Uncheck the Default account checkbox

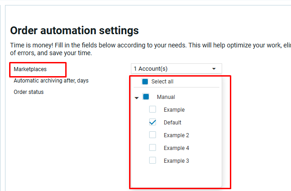pyautogui.click(x=153, y=122)
